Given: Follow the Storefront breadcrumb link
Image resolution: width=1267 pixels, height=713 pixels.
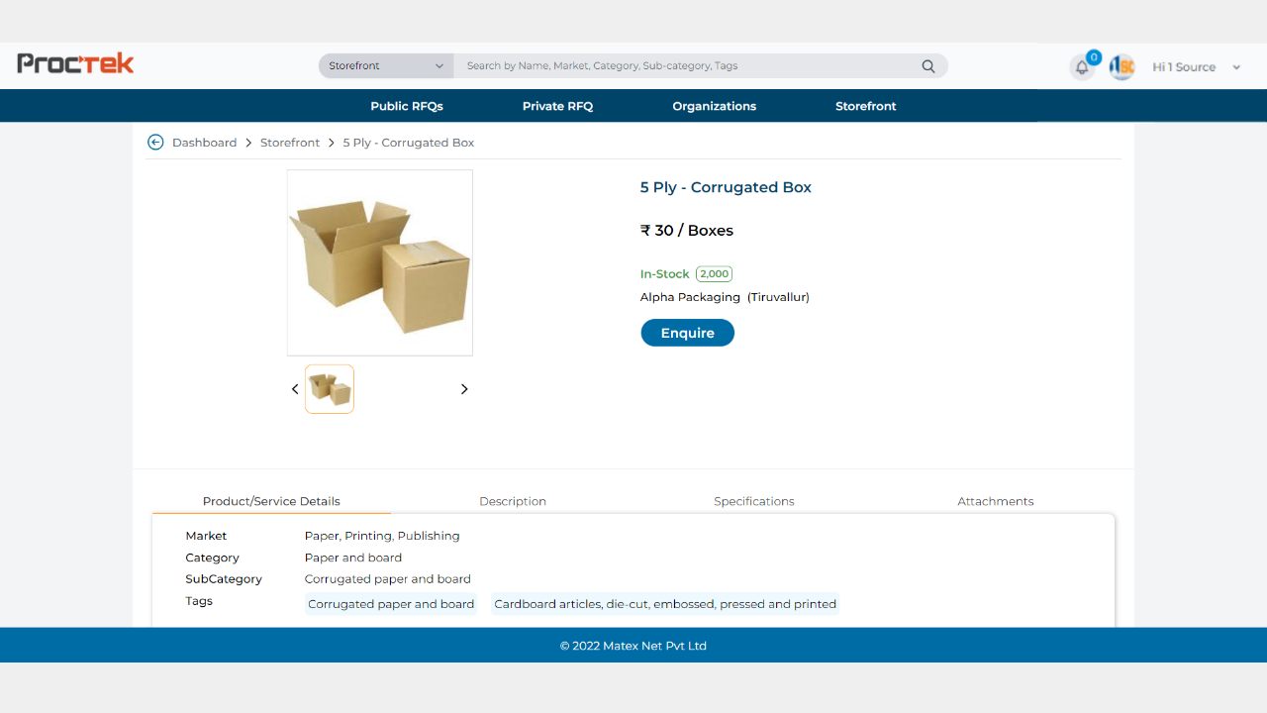Looking at the screenshot, I should click(x=290, y=143).
